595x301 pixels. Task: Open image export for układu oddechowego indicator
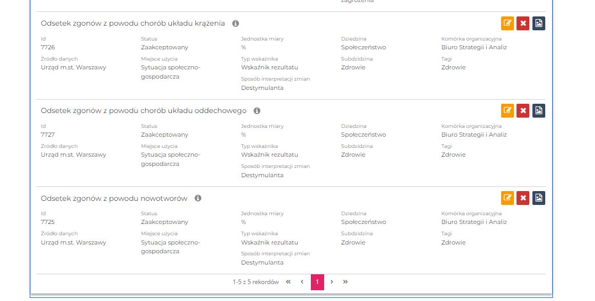[x=539, y=110]
